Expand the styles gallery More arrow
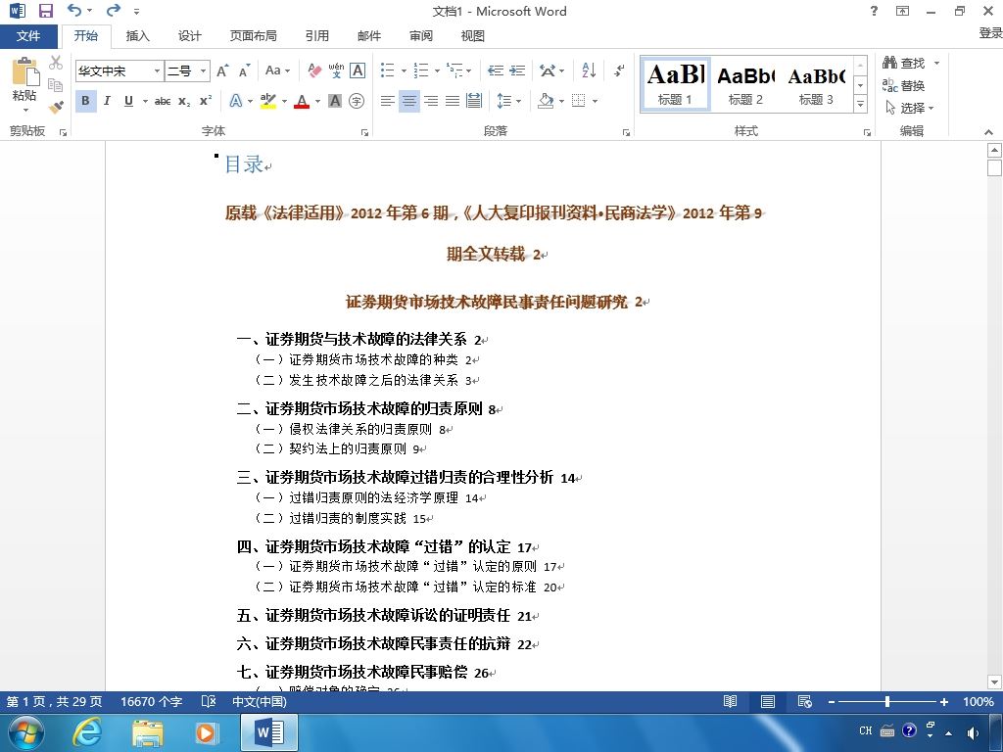The width and height of the screenshot is (1003, 752). [x=861, y=104]
